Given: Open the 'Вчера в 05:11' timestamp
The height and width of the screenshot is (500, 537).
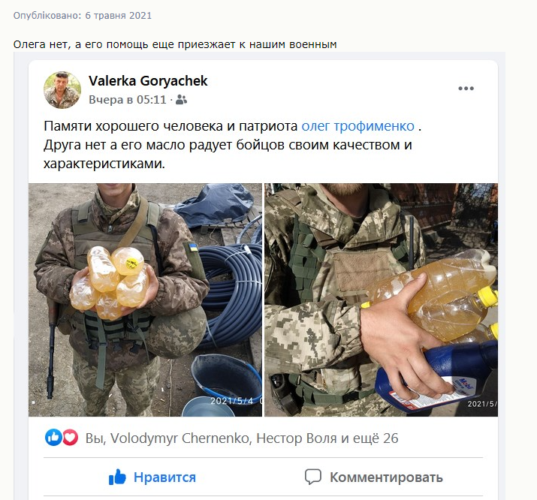Looking at the screenshot, I should point(128,100).
